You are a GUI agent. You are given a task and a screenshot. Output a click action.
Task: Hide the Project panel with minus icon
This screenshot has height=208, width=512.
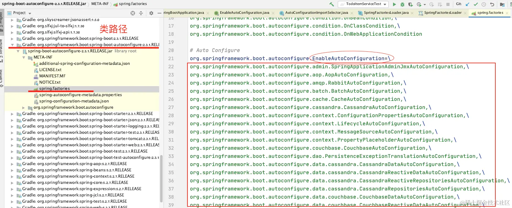(159, 13)
